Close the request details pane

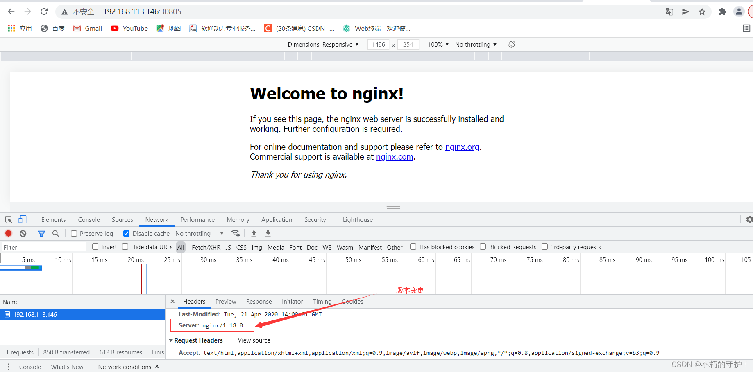pyautogui.click(x=172, y=301)
